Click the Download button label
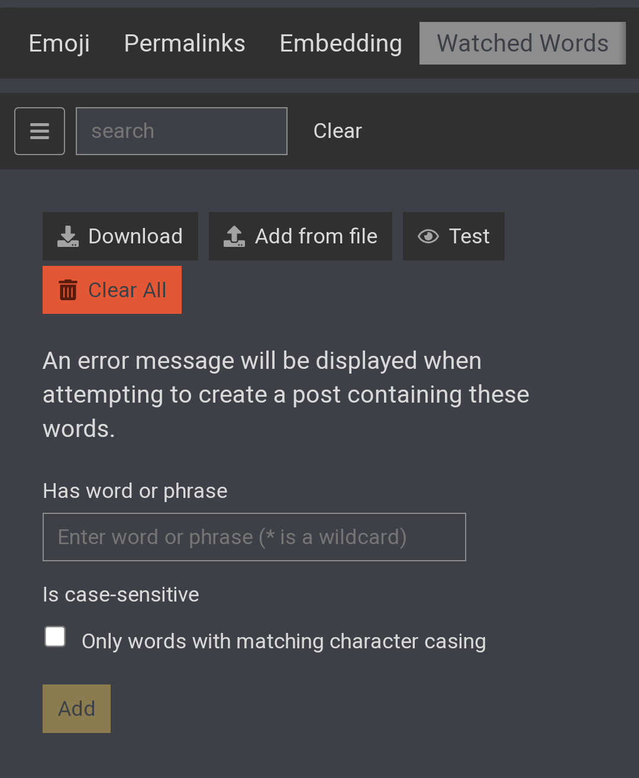Screen dimensions: 639x778 [x=135, y=236]
